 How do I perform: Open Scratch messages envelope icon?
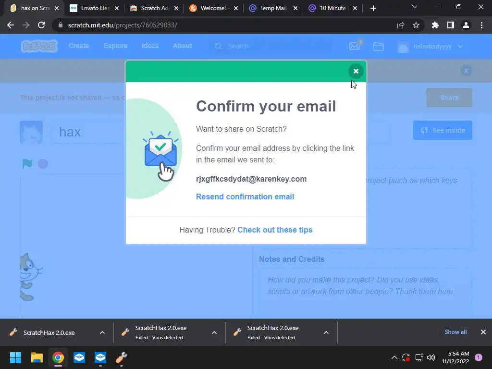tap(355, 46)
